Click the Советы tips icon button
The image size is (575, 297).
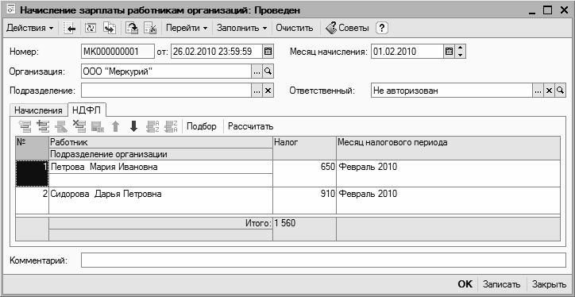tap(347, 28)
